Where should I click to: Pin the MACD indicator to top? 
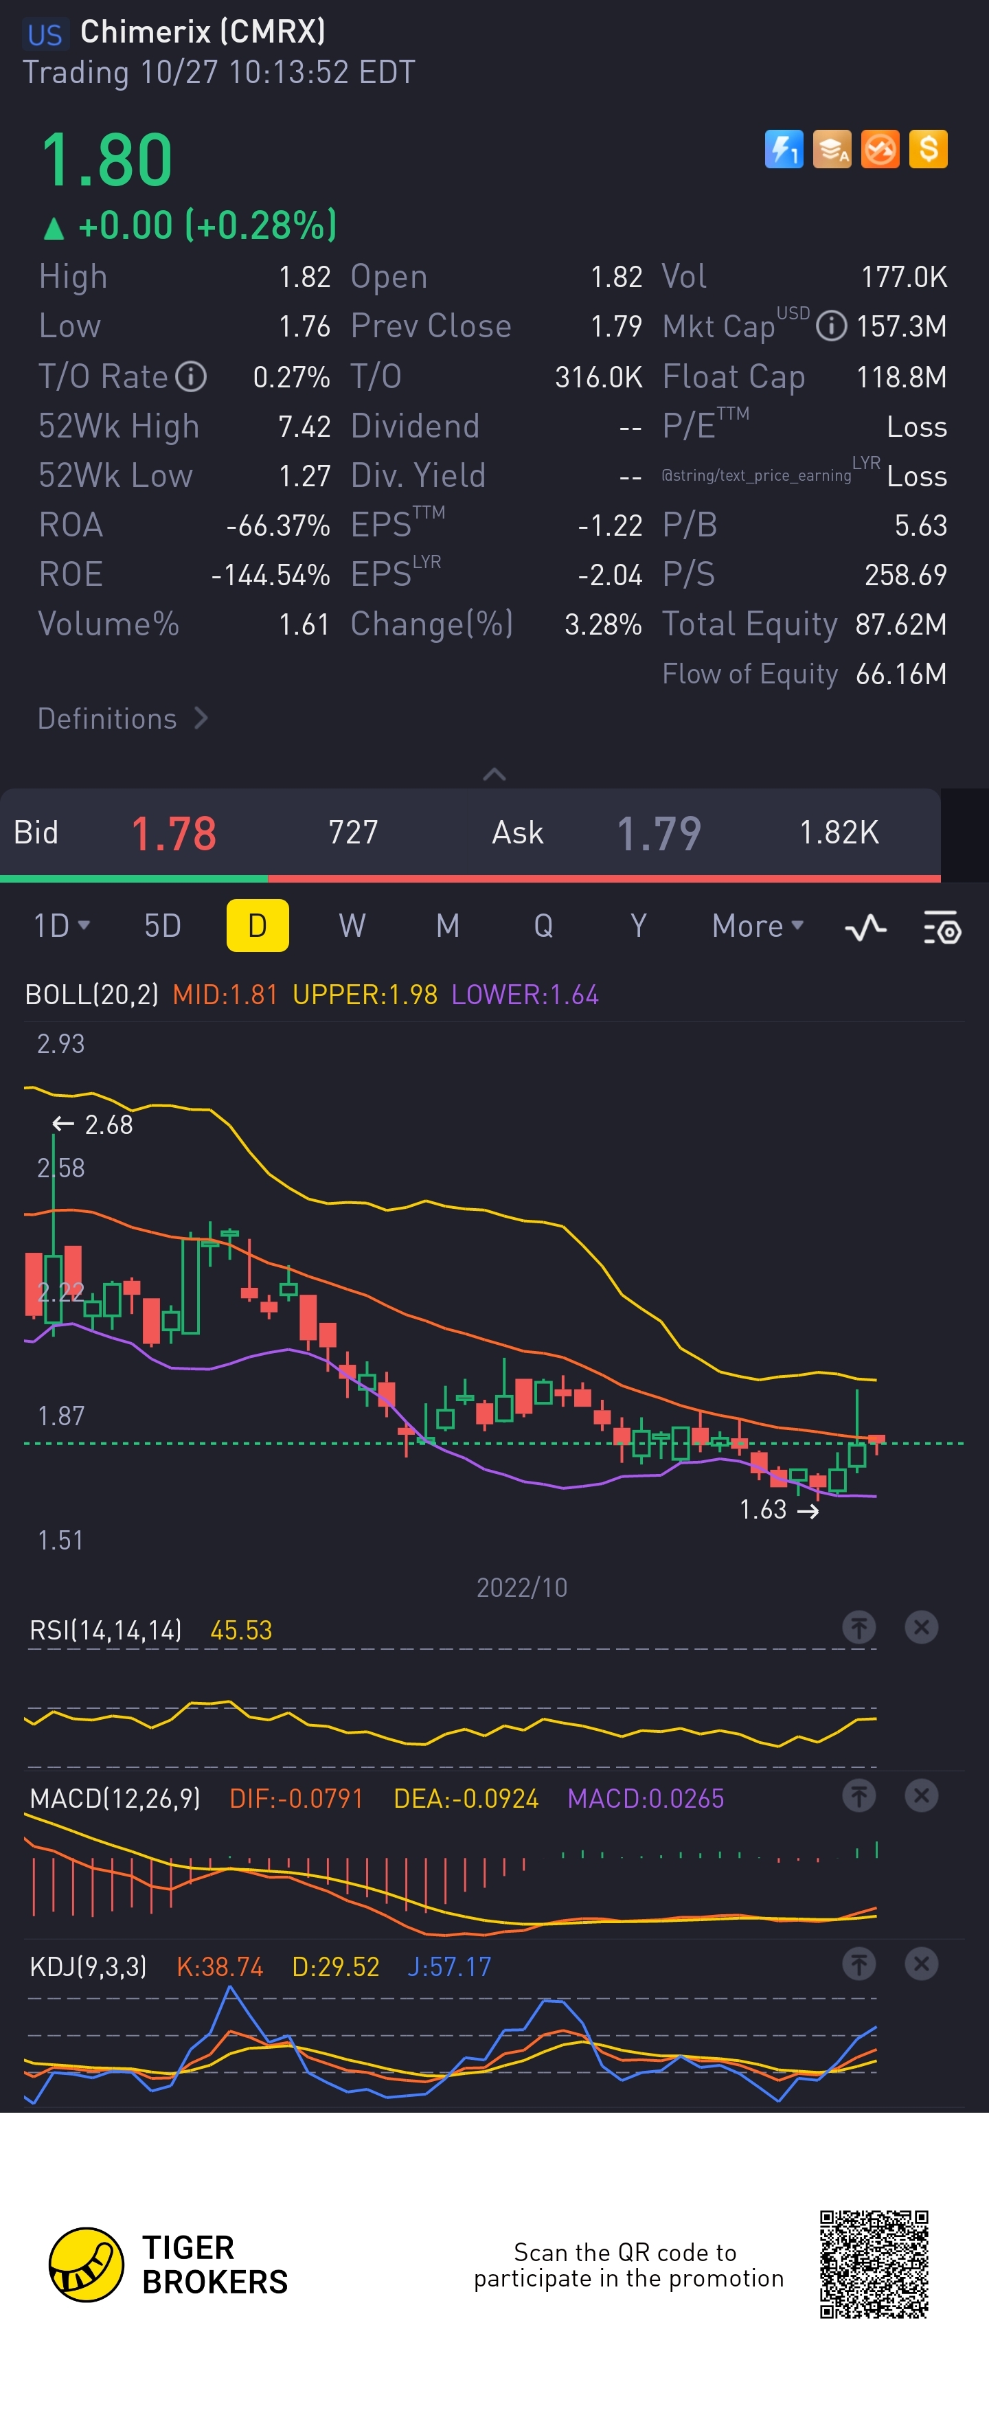[x=859, y=1796]
